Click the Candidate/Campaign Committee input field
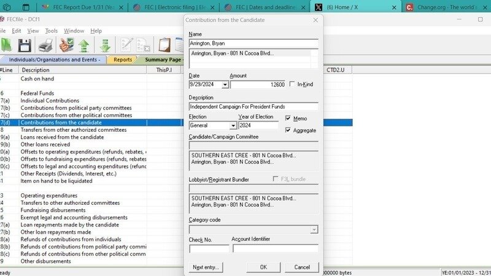Image resolution: width=491 pixels, height=276 pixels. tap(253, 145)
